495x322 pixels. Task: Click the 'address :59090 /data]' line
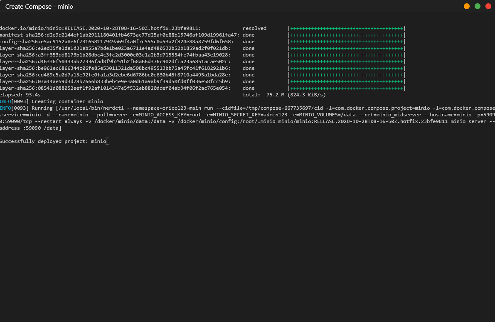[x=31, y=128]
